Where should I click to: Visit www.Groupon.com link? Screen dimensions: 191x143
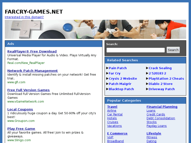point(21,121)
